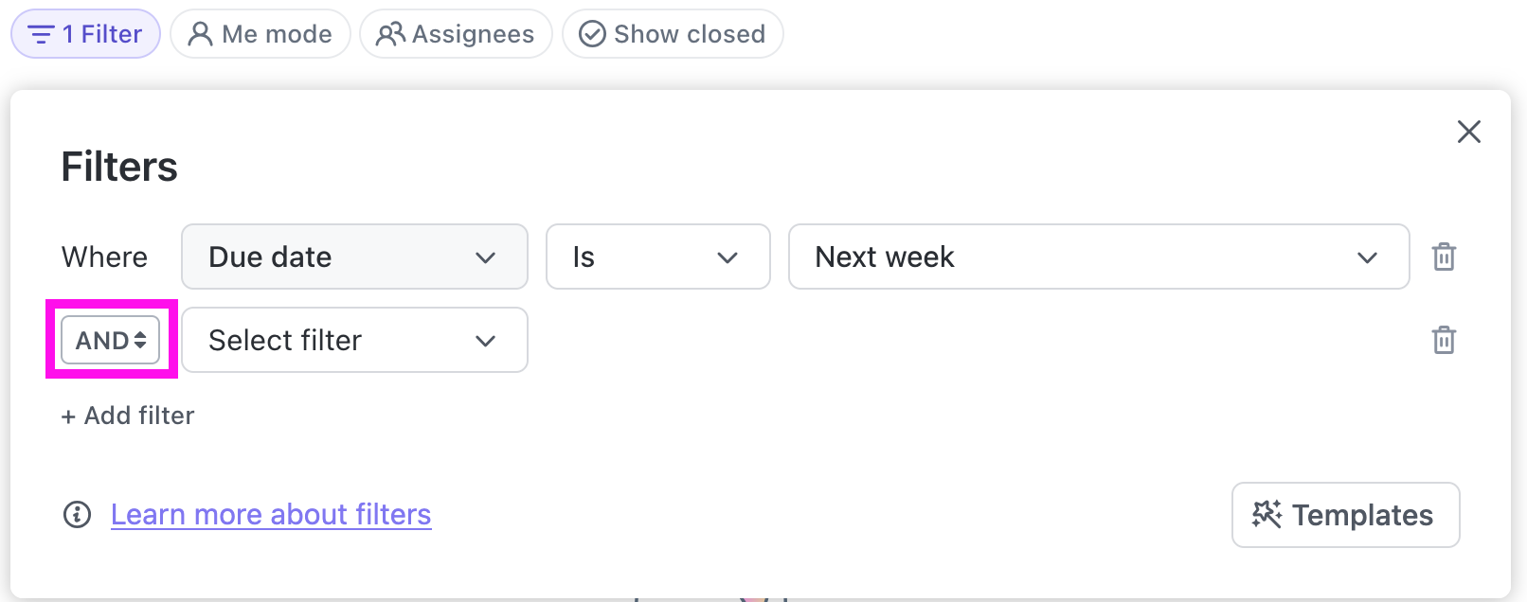Close the Filters panel
Screen dimensions: 1527x602
pos(1468,132)
